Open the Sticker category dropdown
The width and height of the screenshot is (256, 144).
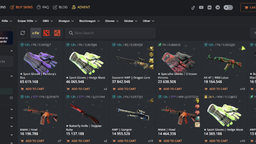click(x=130, y=21)
